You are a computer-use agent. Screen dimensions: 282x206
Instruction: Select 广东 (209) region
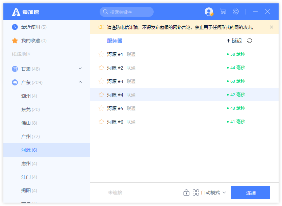pos(47,82)
